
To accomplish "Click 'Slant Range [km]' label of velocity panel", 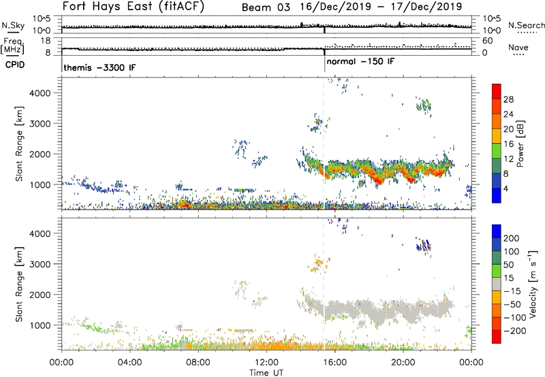I will pos(19,284).
